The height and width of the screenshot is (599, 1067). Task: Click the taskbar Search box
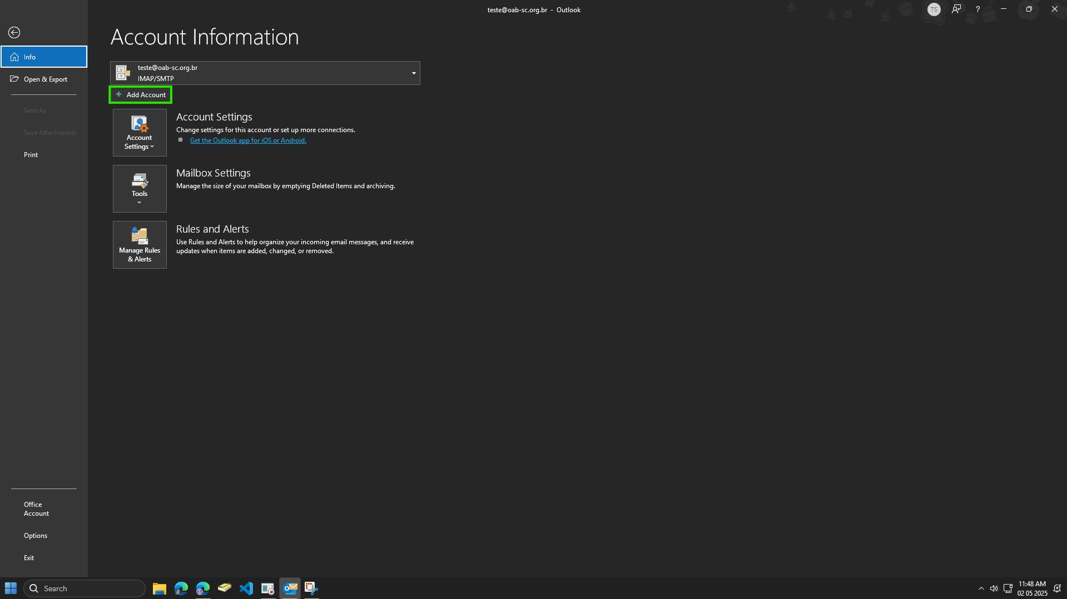[x=85, y=588]
